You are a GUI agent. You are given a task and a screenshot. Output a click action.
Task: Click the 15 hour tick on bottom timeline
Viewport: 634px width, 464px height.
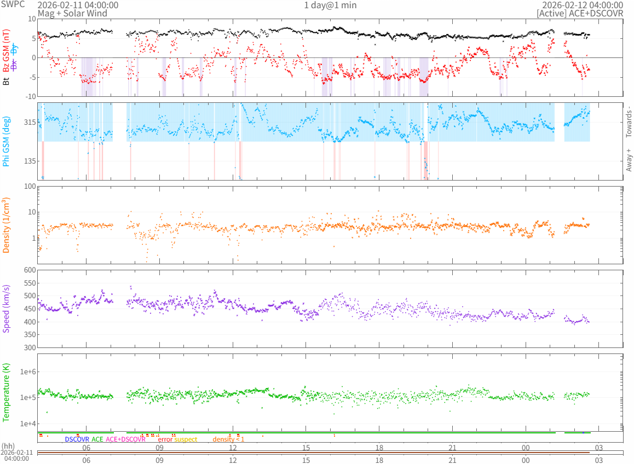[x=306, y=460]
